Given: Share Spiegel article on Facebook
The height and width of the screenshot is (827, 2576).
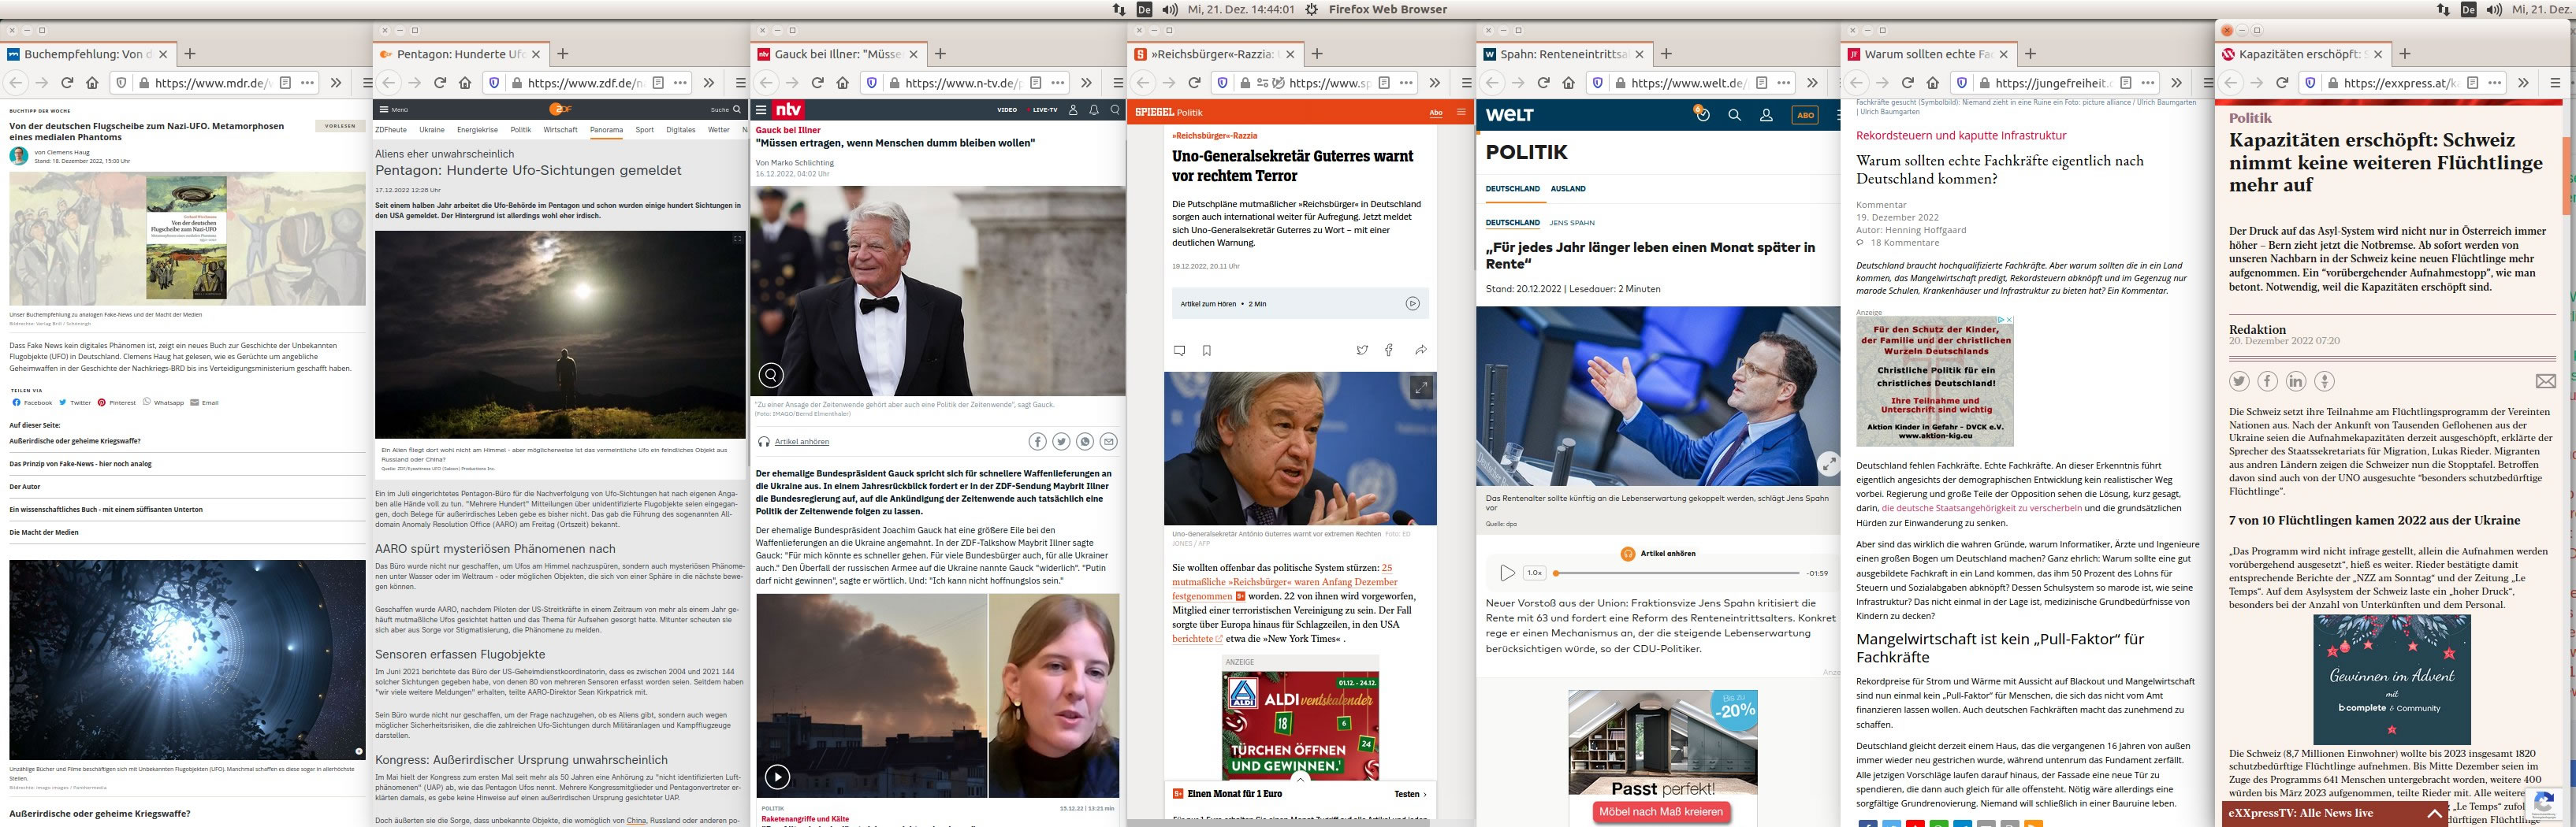Looking at the screenshot, I should click(x=1389, y=350).
